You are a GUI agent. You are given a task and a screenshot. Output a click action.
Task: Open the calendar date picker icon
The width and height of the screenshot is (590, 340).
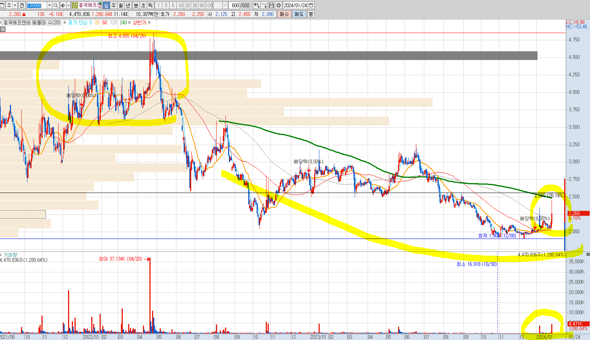tap(311, 5)
